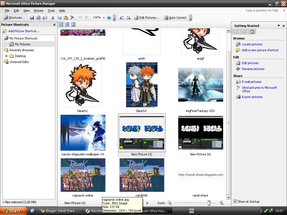Viewport: 287px width, 215px height.
Task: Open the File menu
Action: [7, 11]
